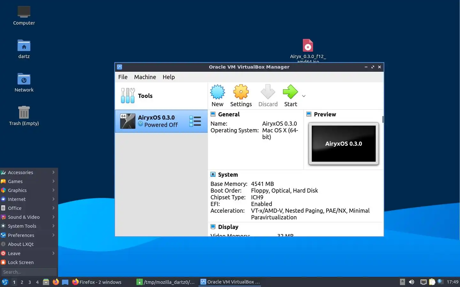Switch to Oracle VM VirtualBox taskbar task
The height and width of the screenshot is (287, 460).
click(x=230, y=282)
